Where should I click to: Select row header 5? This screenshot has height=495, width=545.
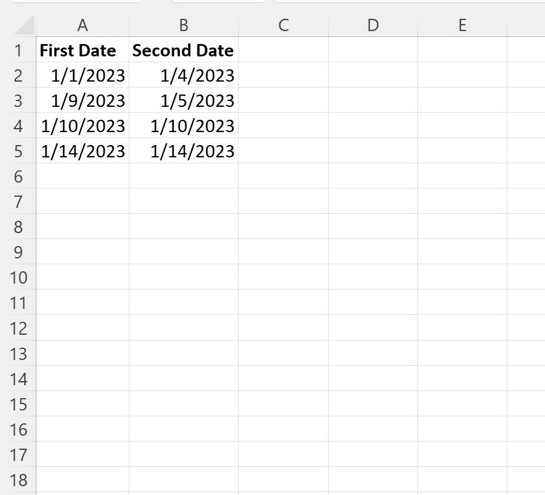point(19,151)
